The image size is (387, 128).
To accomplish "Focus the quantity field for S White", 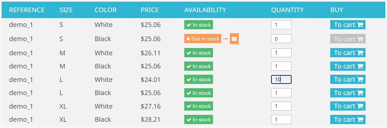I will point(281,25).
